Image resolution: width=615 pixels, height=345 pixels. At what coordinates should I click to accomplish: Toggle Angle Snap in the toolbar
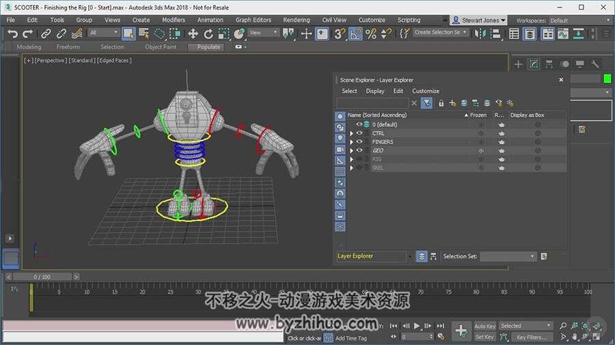pyautogui.click(x=355, y=34)
